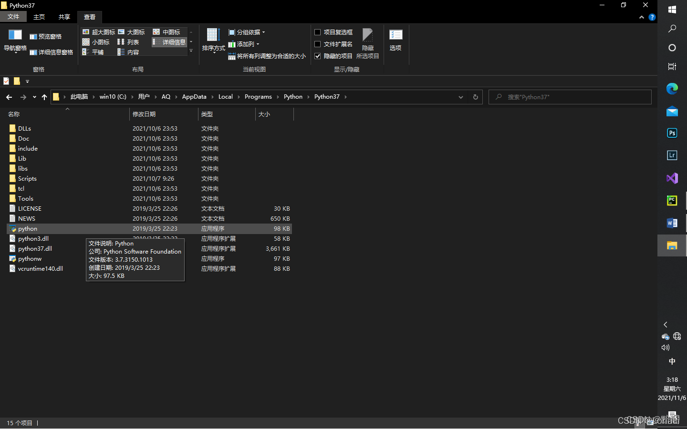
Task: Open Word from the taskbar
Action: point(672,223)
